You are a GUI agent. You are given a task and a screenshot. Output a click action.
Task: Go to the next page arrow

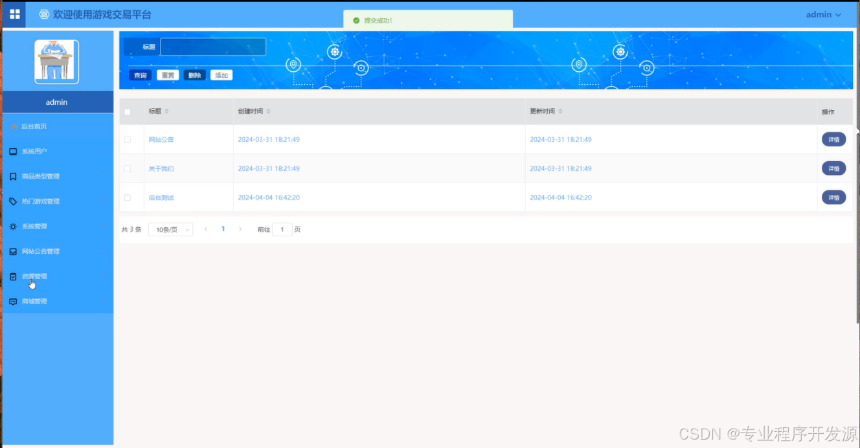click(240, 229)
